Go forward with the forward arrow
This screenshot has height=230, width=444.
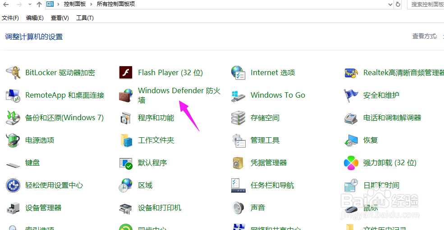coord(19,4)
